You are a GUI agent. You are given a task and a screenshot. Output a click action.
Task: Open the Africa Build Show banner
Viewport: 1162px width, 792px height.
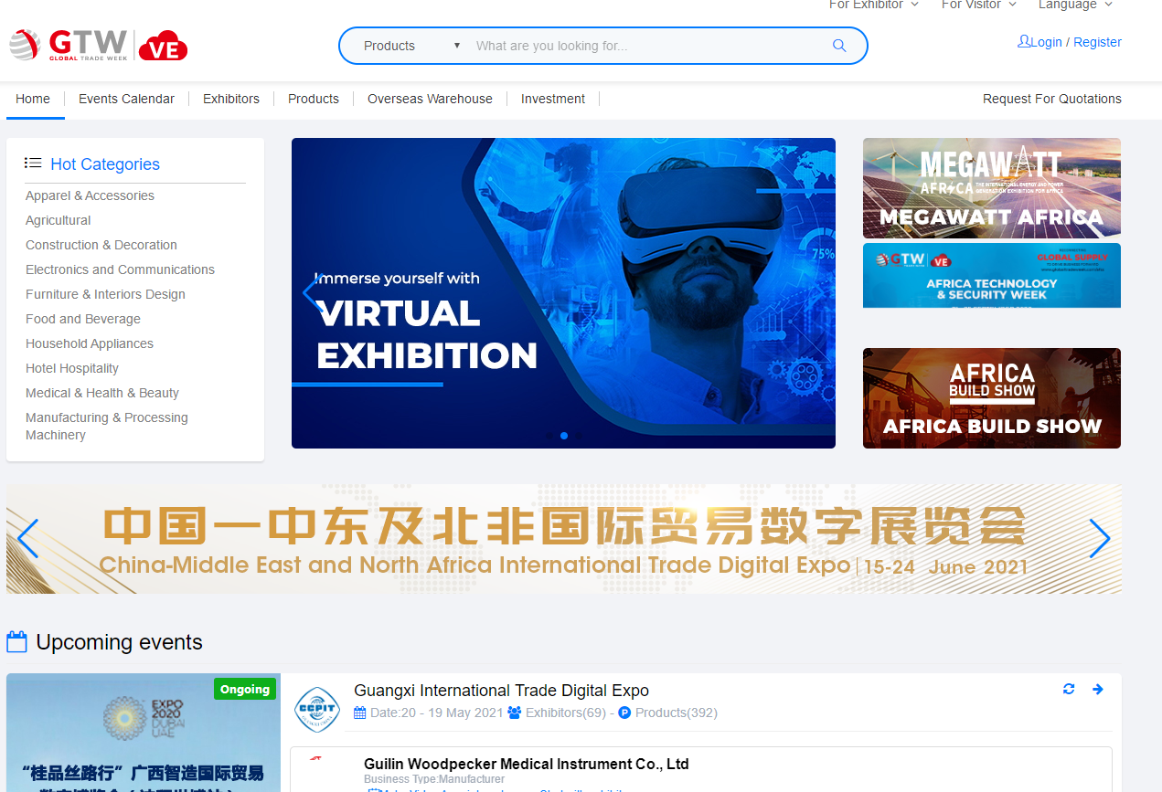point(992,398)
